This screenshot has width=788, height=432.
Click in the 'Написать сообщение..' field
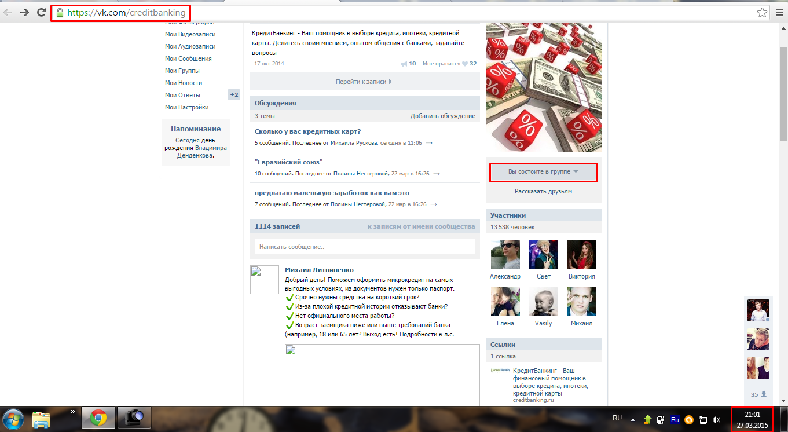[x=365, y=247]
